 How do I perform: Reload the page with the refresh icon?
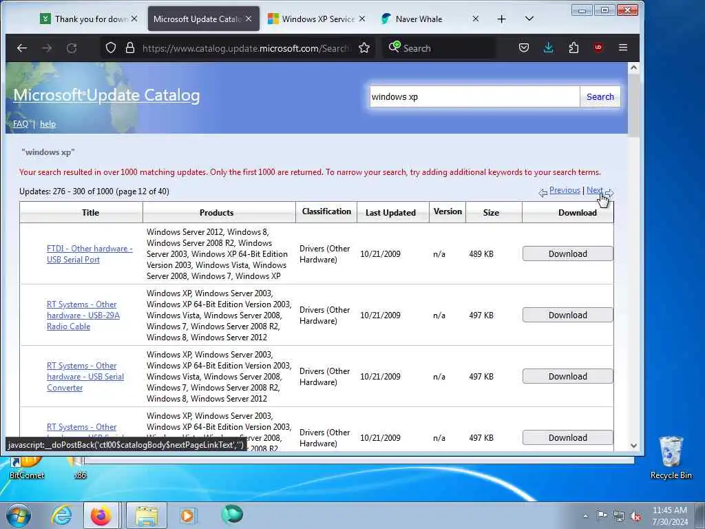tap(72, 48)
